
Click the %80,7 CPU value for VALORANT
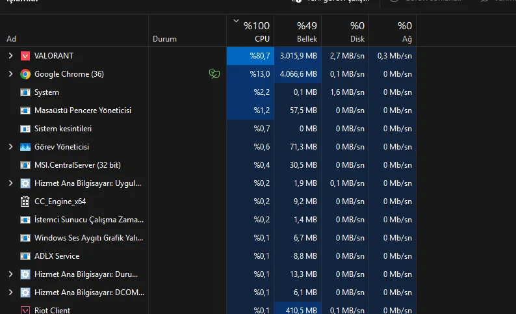[x=260, y=56]
